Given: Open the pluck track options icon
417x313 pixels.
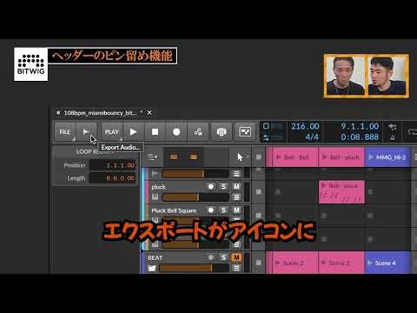Looking at the screenshot, I should coord(236,197).
